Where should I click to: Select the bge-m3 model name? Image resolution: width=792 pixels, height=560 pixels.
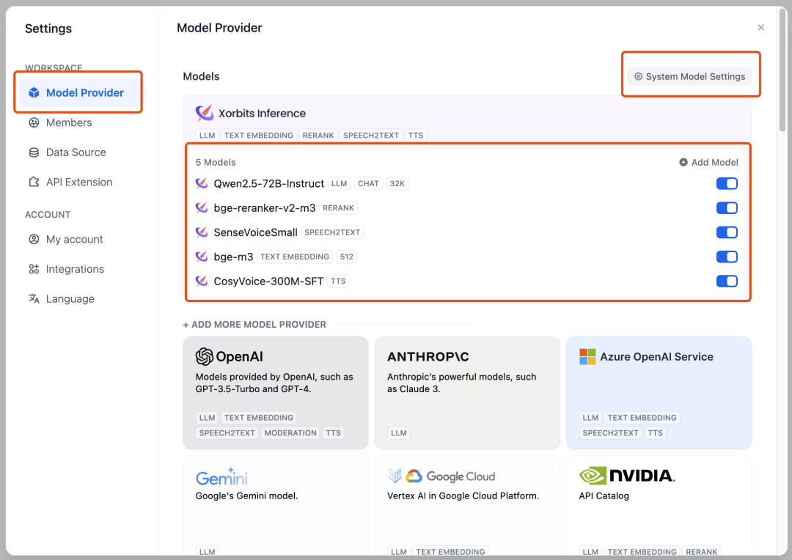pos(233,257)
